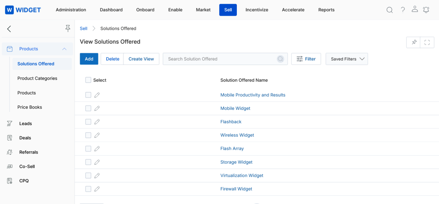Edit Virtualization Widget via pencil icon
439x204 pixels.
[x=97, y=175]
